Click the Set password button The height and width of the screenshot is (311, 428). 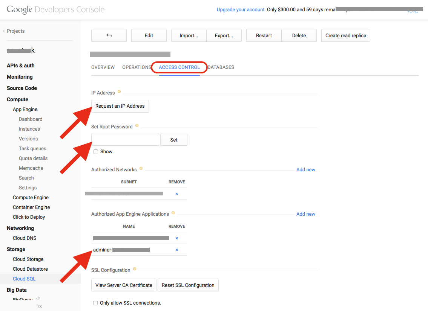point(173,140)
